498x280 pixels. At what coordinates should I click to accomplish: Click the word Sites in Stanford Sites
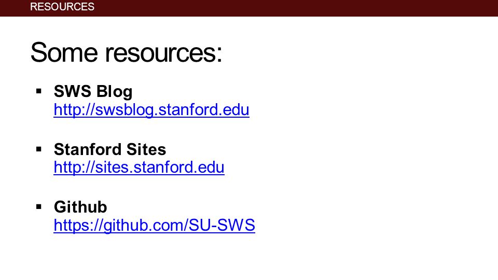point(146,149)
